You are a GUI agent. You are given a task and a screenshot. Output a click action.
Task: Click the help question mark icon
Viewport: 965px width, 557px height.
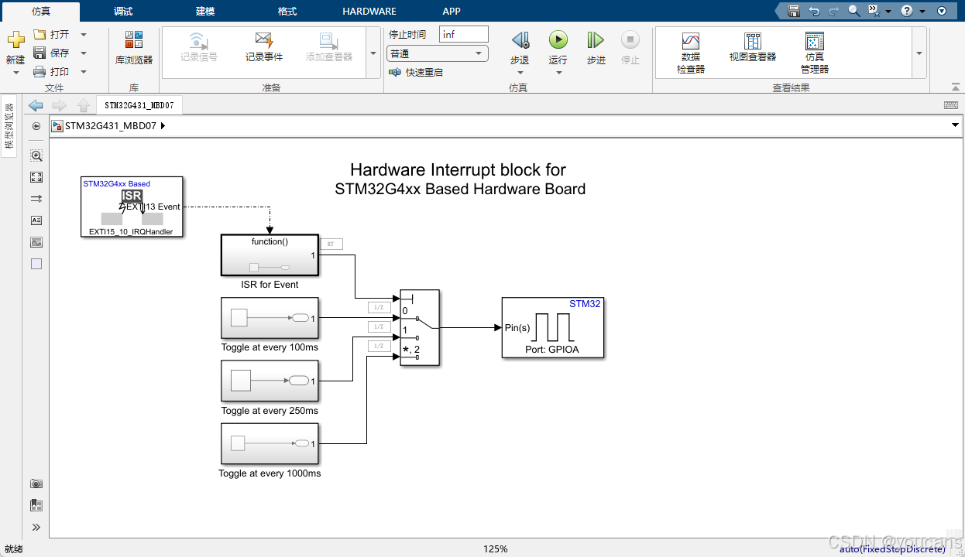pos(907,11)
